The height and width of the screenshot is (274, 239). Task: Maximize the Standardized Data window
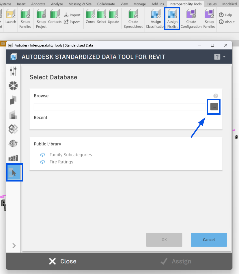coord(212,45)
